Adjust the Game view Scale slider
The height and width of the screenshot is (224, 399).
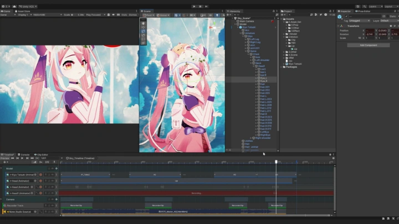point(74,15)
